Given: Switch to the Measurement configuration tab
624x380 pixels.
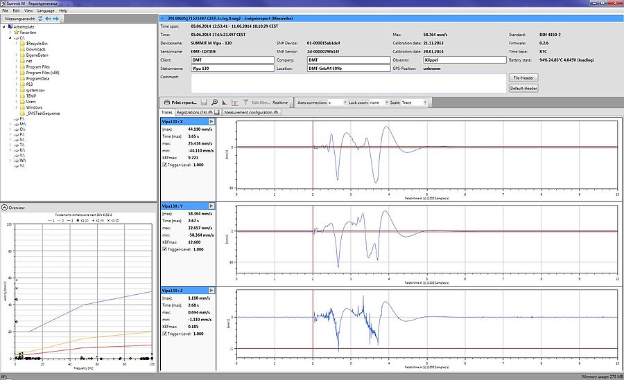Looking at the screenshot, I should pyautogui.click(x=248, y=111).
